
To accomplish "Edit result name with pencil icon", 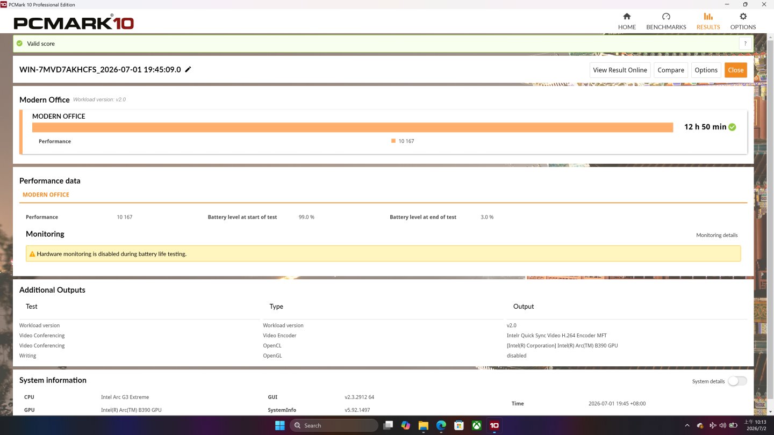I will tap(188, 69).
